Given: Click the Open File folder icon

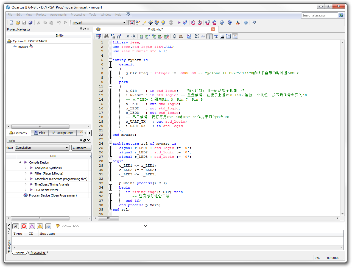Looking at the screenshot, I should [x=18, y=23].
